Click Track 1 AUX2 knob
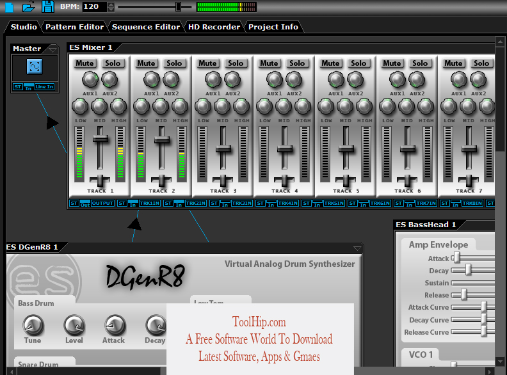The width and height of the screenshot is (507, 375). tap(109, 79)
